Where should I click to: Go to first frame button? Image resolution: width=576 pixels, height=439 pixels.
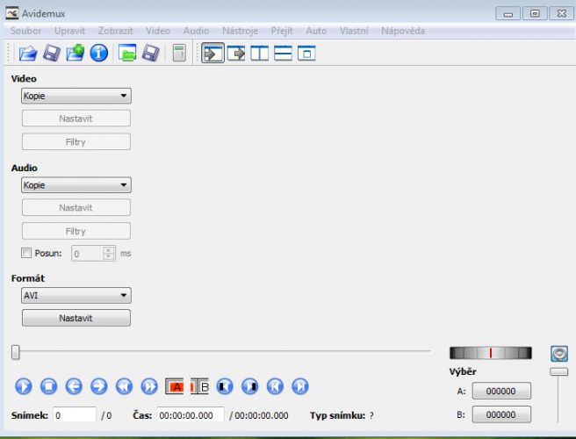coord(275,386)
